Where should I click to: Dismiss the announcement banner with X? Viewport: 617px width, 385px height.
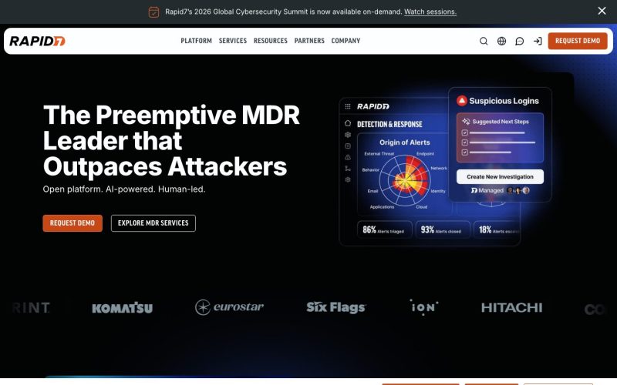(602, 11)
